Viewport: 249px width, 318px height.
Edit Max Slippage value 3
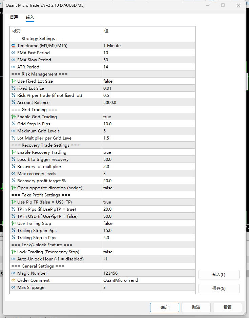coord(148,288)
